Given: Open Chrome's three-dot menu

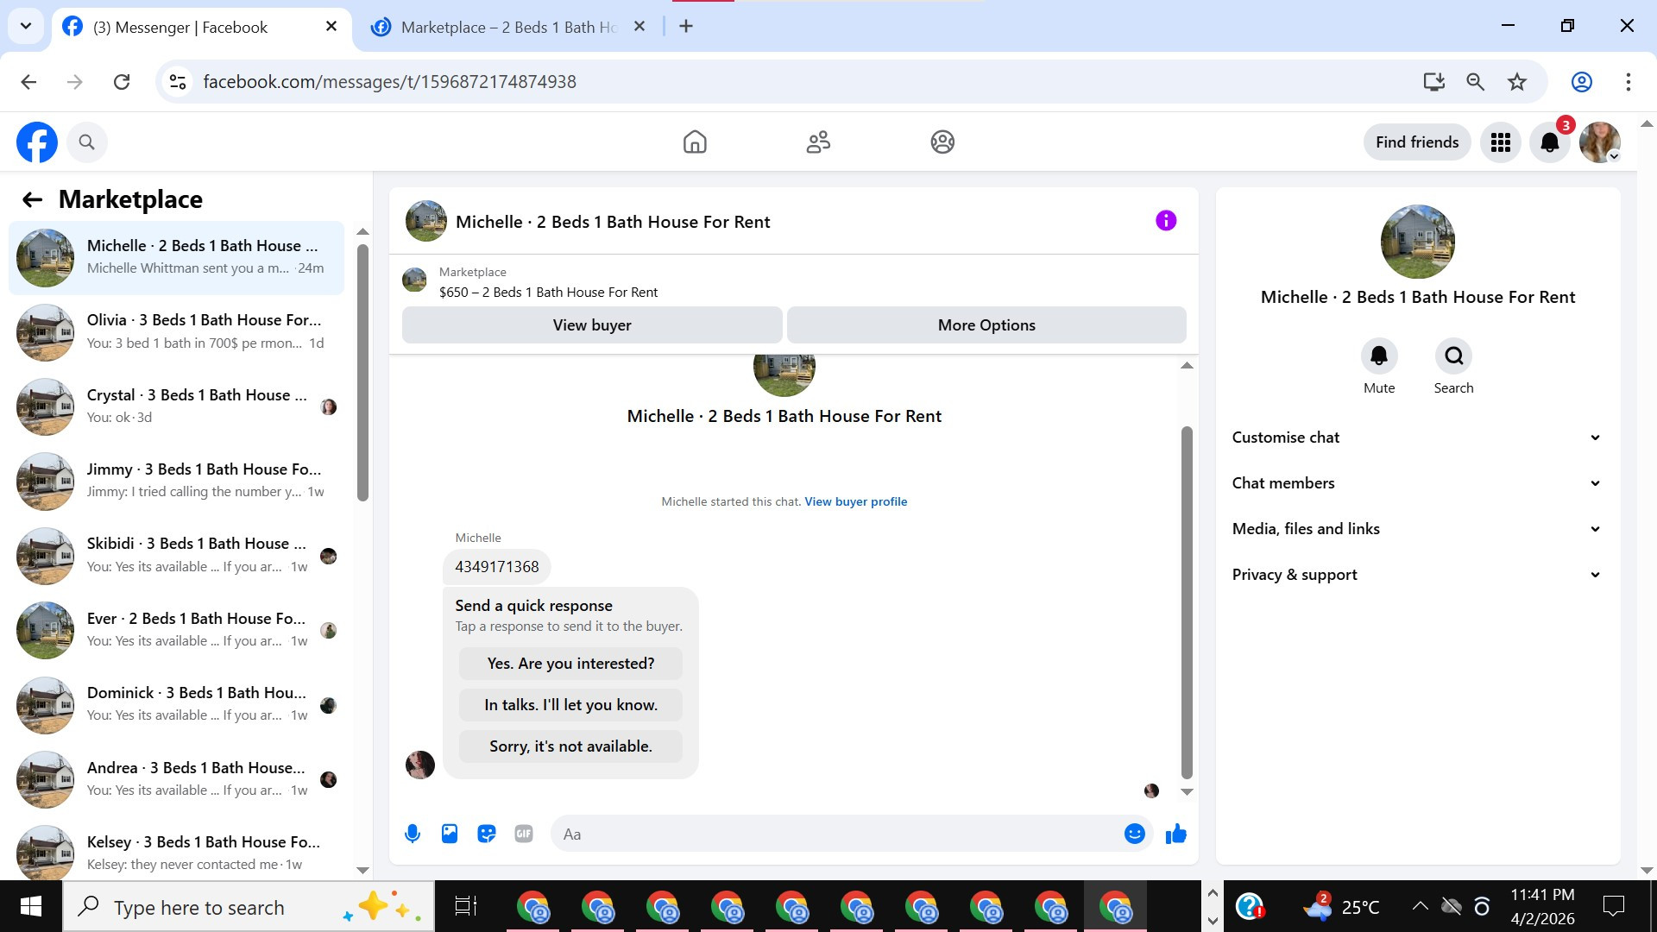Looking at the screenshot, I should pyautogui.click(x=1629, y=82).
